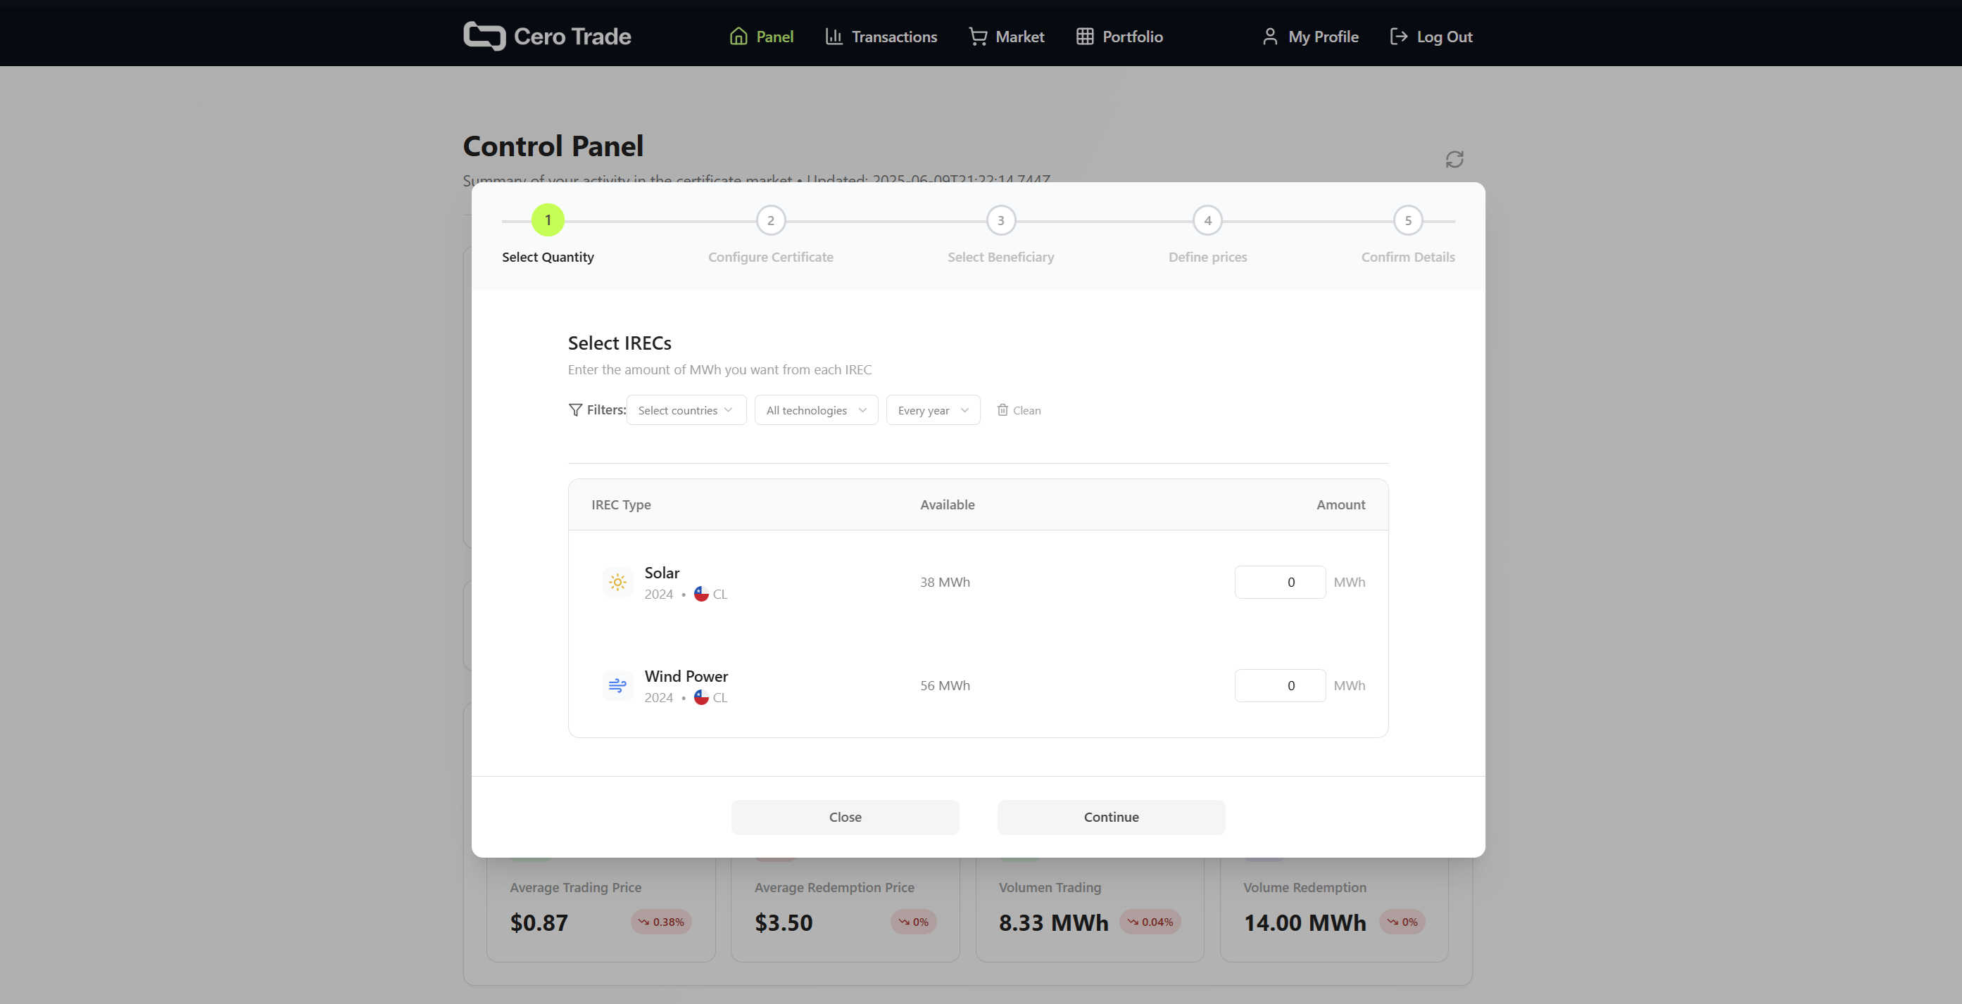Expand the All technologies filter
Image resolution: width=1962 pixels, height=1004 pixels.
click(816, 410)
